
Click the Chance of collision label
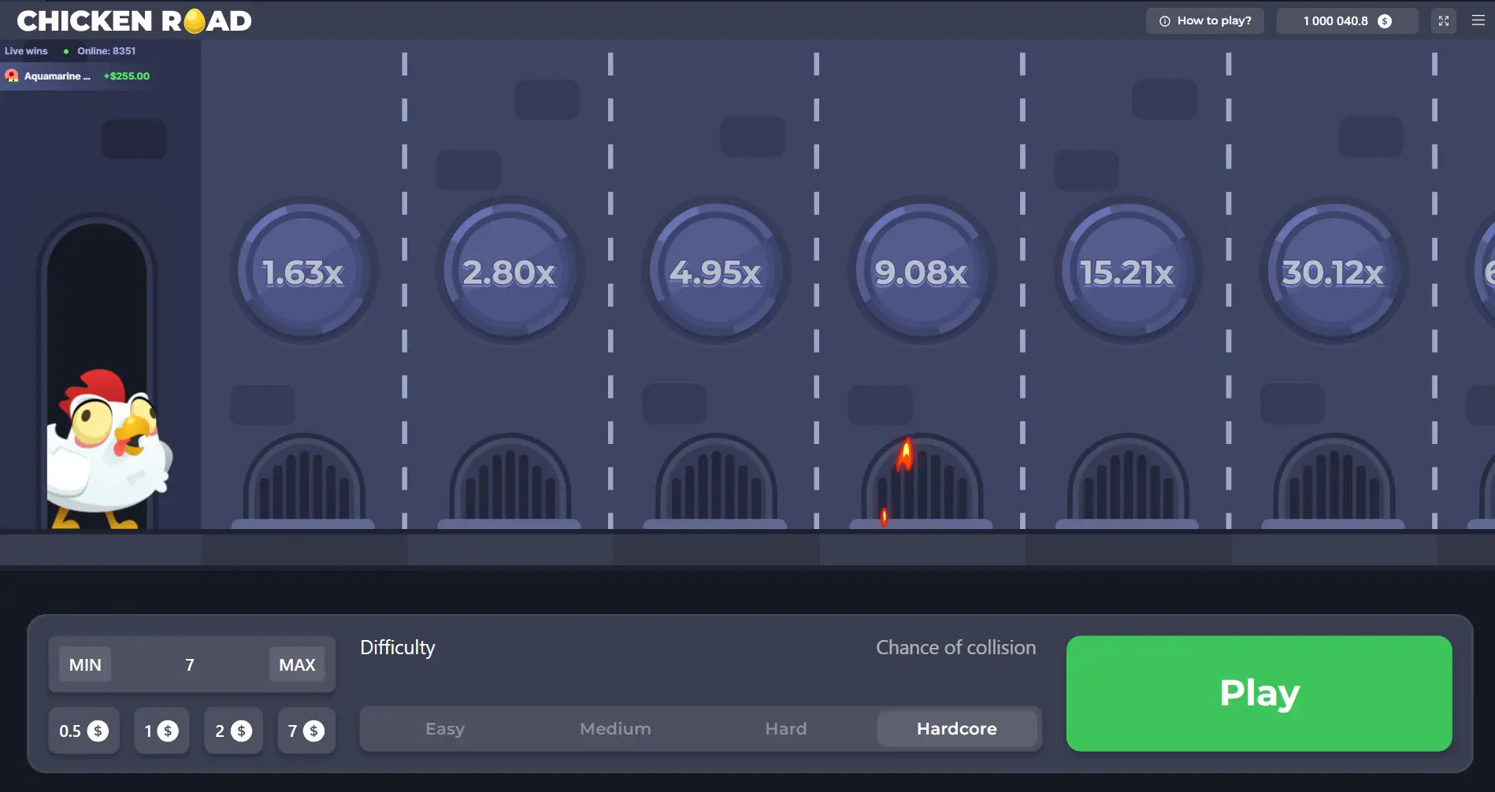956,648
